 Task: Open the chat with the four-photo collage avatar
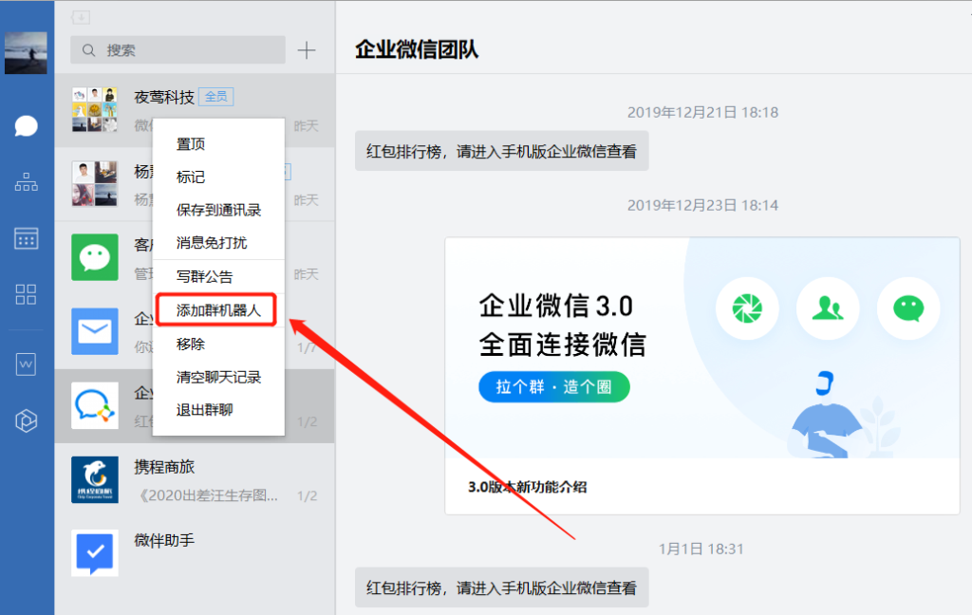[x=94, y=184]
